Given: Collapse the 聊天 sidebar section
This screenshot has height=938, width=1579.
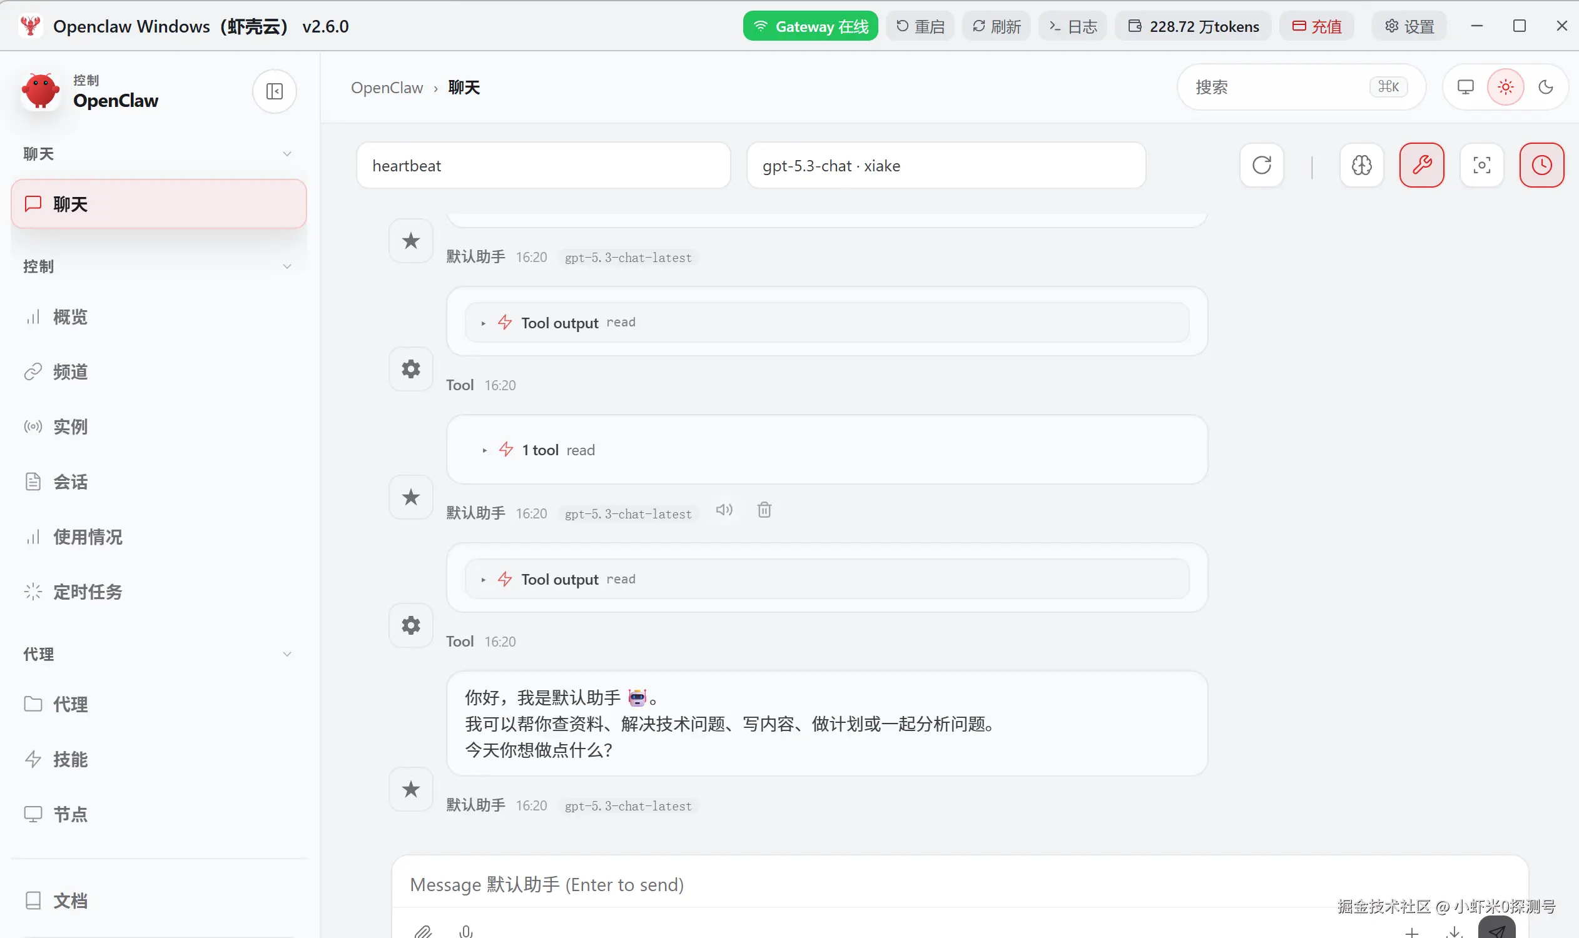Looking at the screenshot, I should [287, 154].
